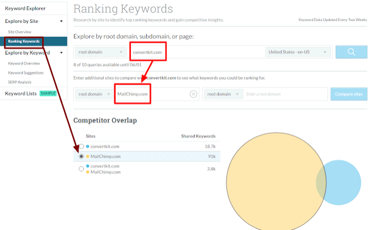Image resolution: width=369 pixels, height=230 pixels.
Task: Select the convertkit.com and MailChimp.com overlap radio
Action: 82,169
